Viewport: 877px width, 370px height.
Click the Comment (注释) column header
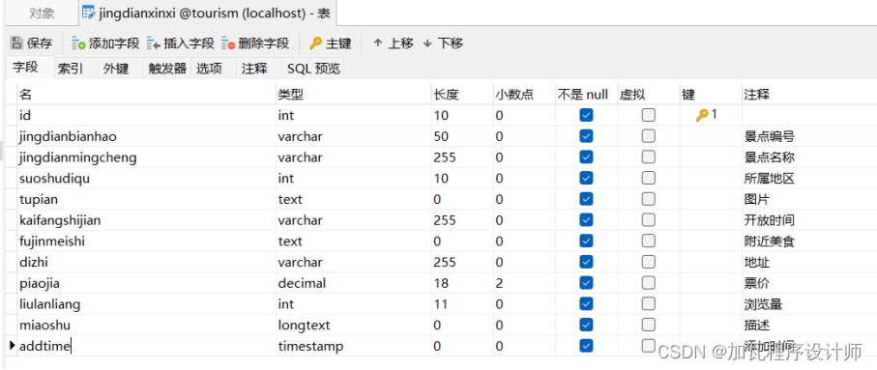tap(808, 95)
